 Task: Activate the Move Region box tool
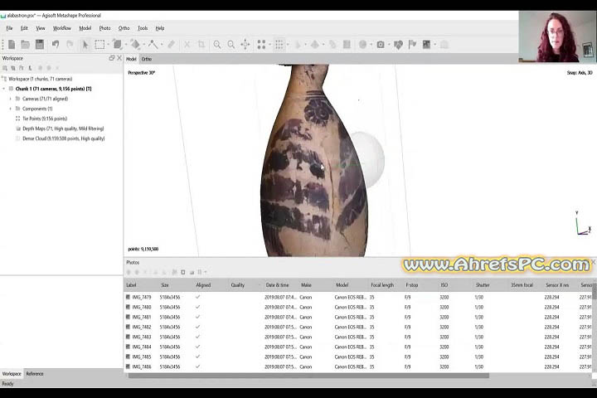click(118, 45)
